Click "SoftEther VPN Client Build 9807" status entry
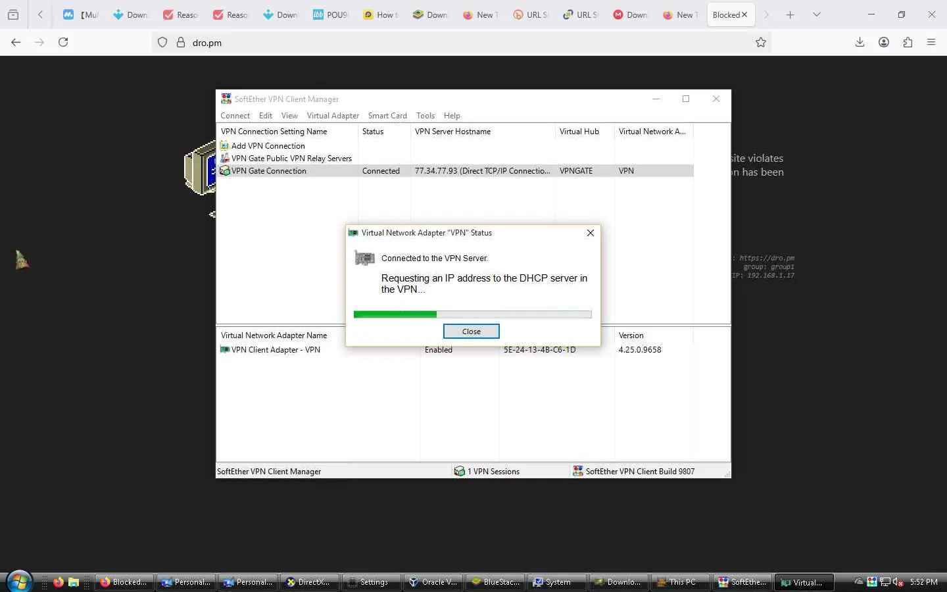Viewport: 947px width, 592px height. click(x=634, y=472)
